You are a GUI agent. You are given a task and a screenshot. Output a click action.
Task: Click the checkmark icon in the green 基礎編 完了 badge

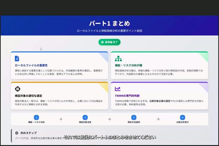(x=102, y=42)
